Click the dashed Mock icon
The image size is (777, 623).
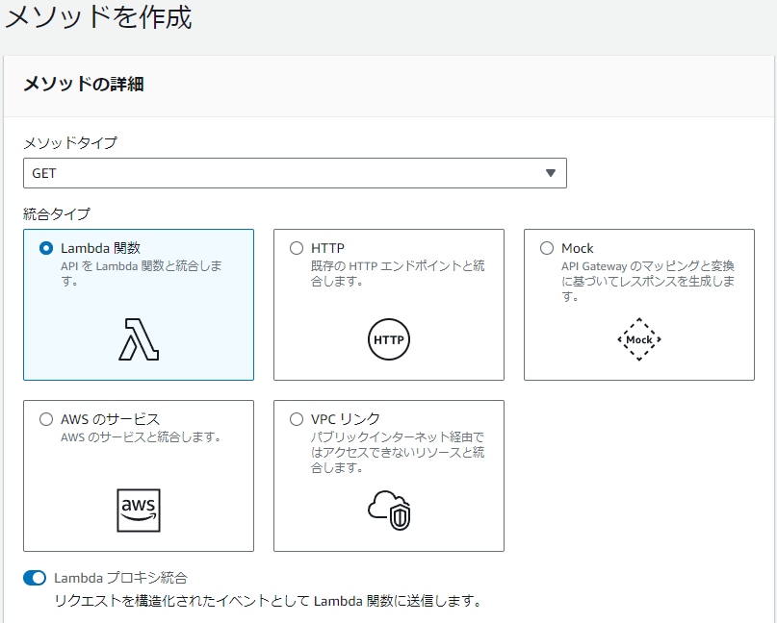[638, 339]
